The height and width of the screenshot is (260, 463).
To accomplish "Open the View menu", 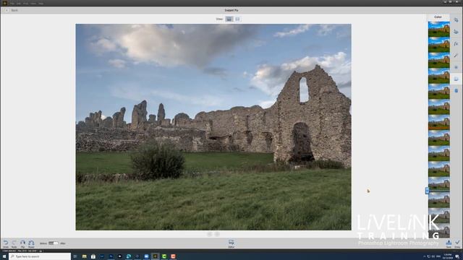I will tap(33, 3).
